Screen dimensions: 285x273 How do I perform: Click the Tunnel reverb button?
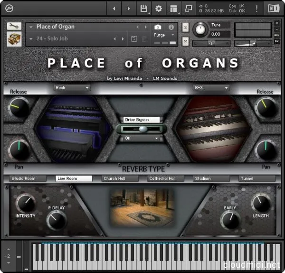click(x=257, y=179)
